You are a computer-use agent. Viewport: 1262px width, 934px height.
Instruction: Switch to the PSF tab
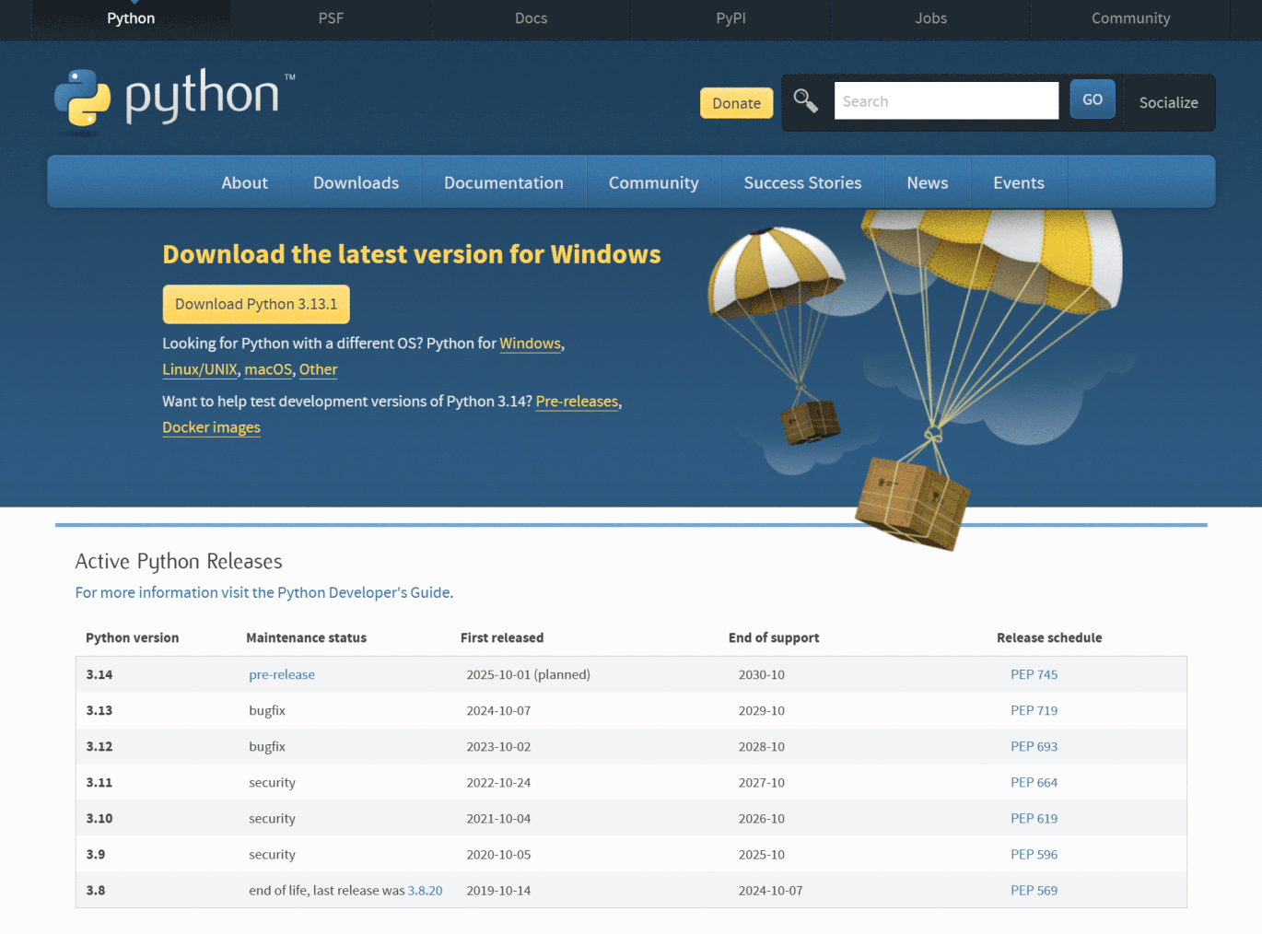point(330,18)
